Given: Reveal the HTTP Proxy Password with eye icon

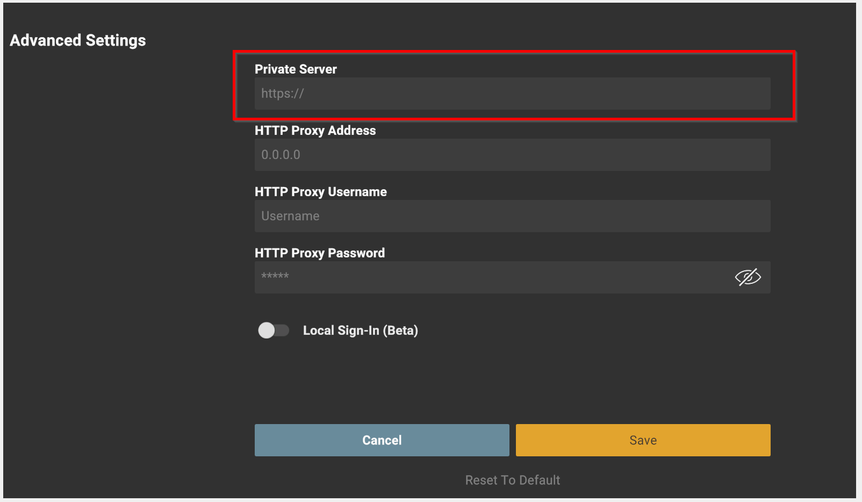Looking at the screenshot, I should tap(748, 277).
